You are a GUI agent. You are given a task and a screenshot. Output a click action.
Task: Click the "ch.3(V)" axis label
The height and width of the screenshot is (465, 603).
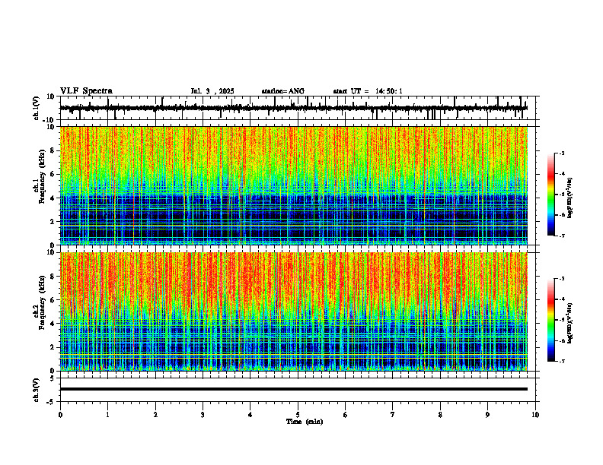37,391
